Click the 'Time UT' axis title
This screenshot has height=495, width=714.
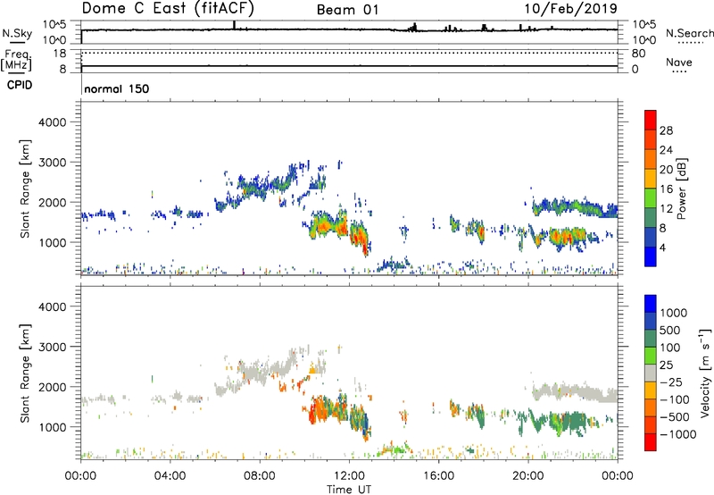click(x=349, y=490)
